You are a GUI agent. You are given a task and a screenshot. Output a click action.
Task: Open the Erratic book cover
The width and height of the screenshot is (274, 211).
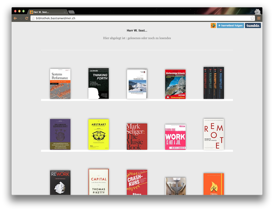(175, 186)
